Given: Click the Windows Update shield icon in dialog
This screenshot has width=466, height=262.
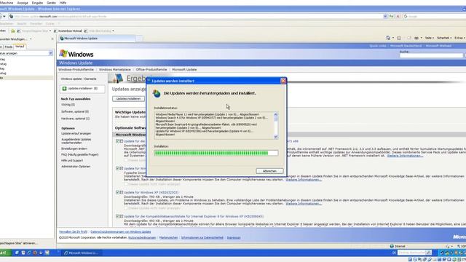Looking at the screenshot, I should pyautogui.click(x=157, y=94).
